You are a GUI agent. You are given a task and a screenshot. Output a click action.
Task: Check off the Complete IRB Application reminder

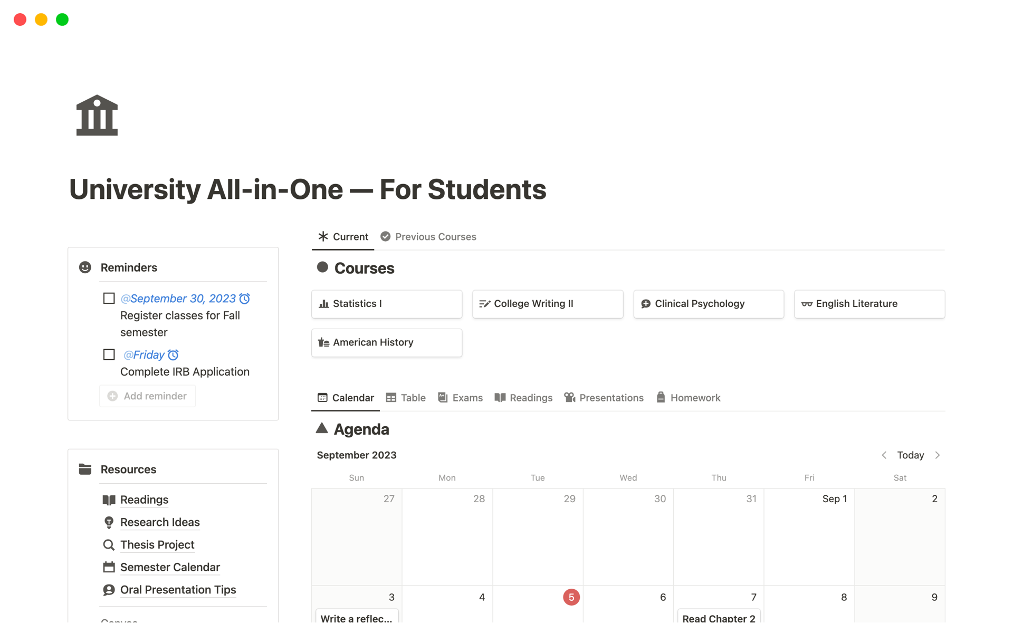[x=109, y=354]
